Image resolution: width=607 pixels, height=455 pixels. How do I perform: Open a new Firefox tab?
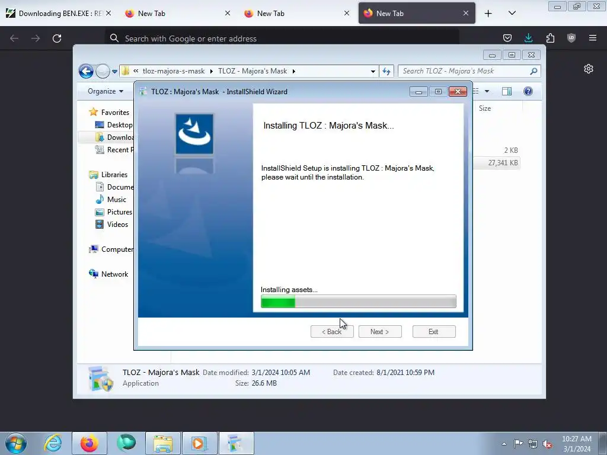(x=488, y=13)
